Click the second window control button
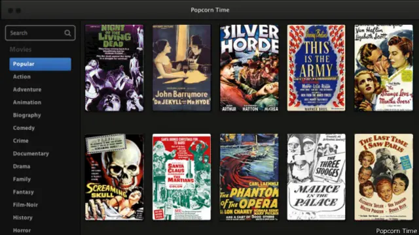419x235 pixels. (x=18, y=10)
